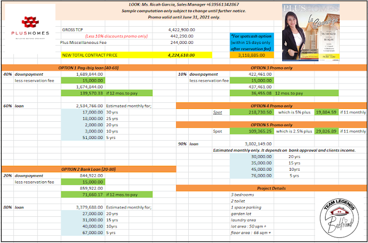
Task: Select the 'OPTION 3 Promo only' header
Action: coord(271,68)
